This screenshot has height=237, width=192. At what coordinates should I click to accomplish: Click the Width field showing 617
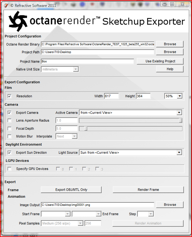coord(112,96)
